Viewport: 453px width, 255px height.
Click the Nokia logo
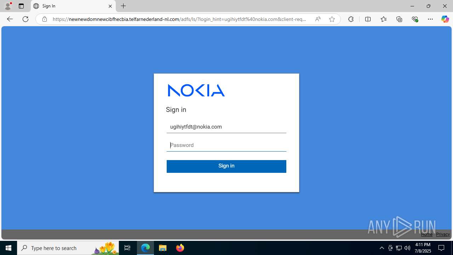(196, 90)
